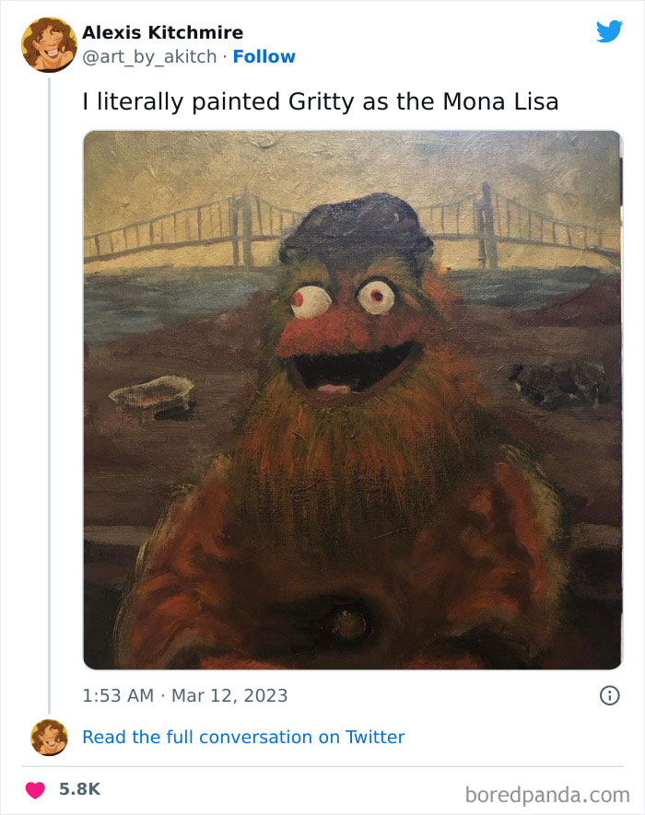Click the tweet text about painting Gritty

[x=321, y=100]
